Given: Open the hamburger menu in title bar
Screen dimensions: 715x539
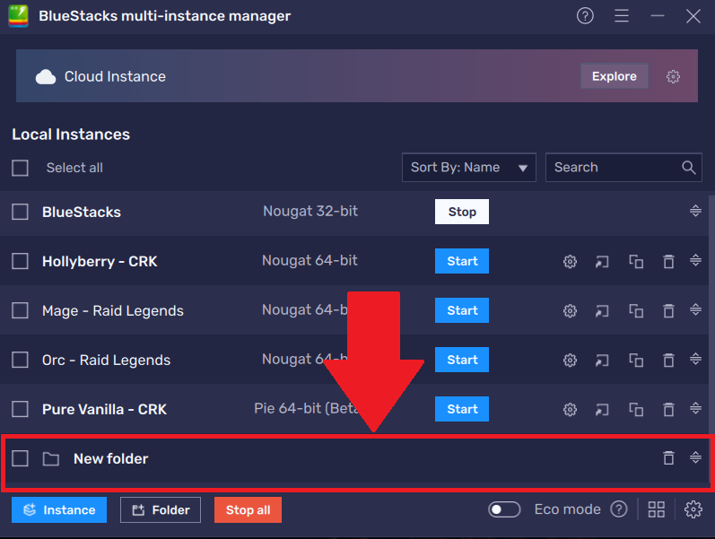Looking at the screenshot, I should coord(622,16).
